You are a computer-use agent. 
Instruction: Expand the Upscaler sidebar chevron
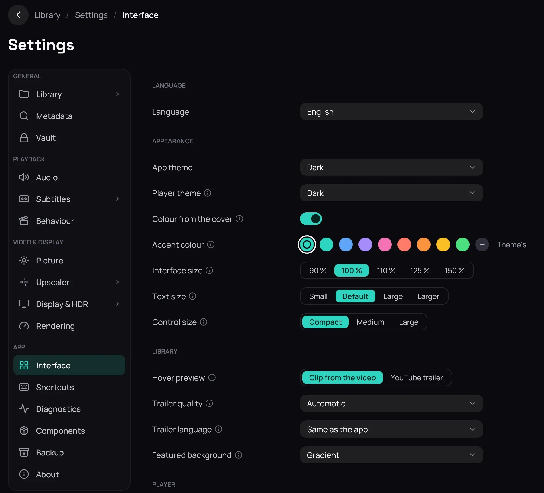click(117, 282)
